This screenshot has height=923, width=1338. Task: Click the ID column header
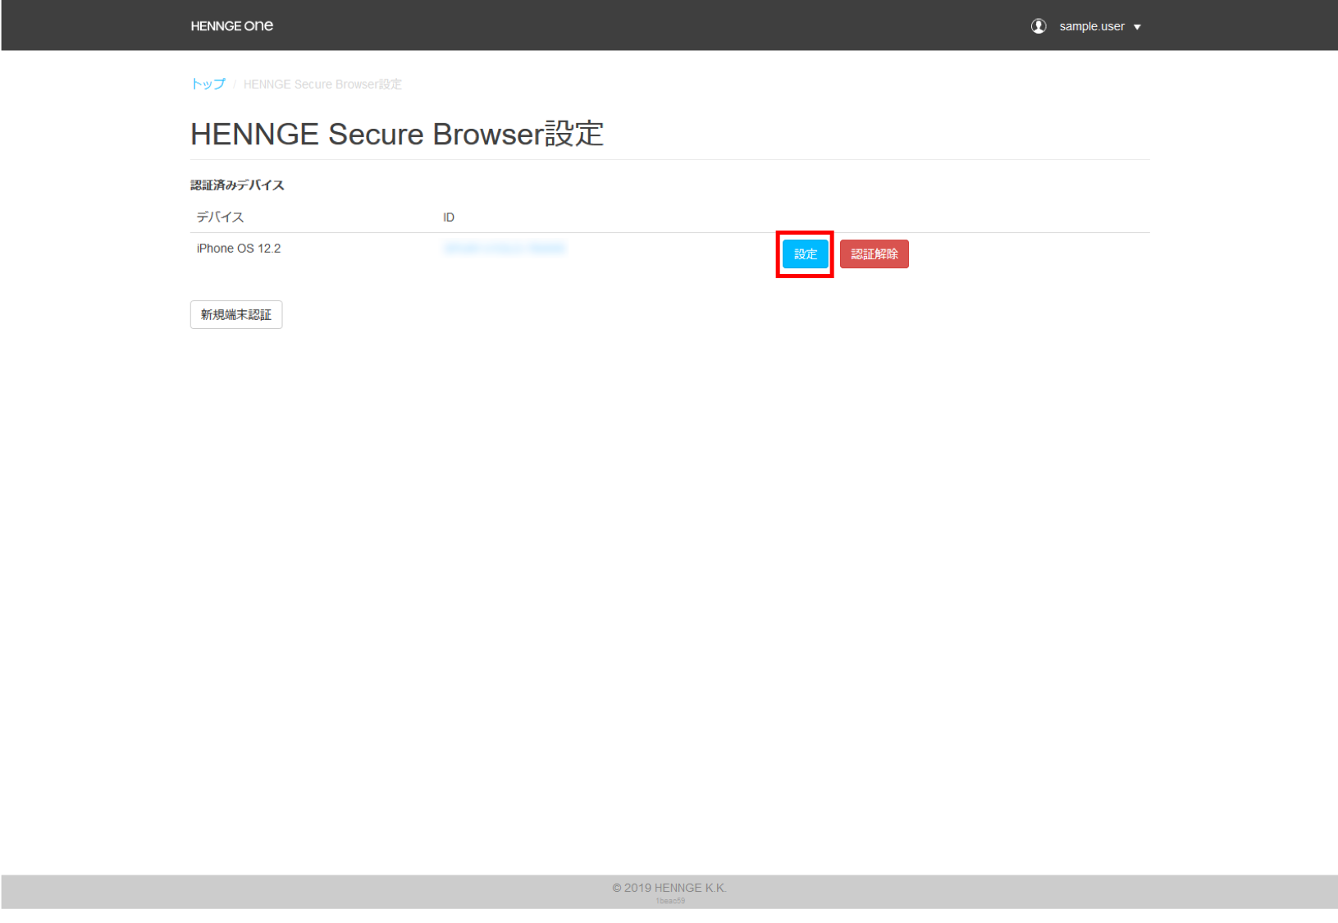pos(449,217)
